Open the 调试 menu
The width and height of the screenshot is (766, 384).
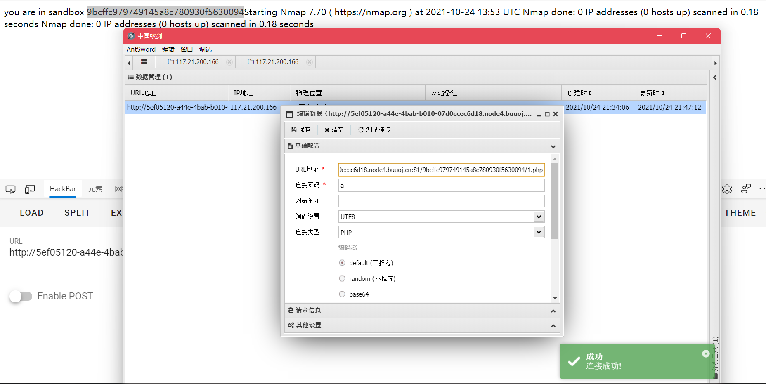coord(206,49)
